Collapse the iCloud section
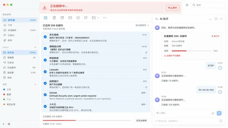 tap(35, 47)
